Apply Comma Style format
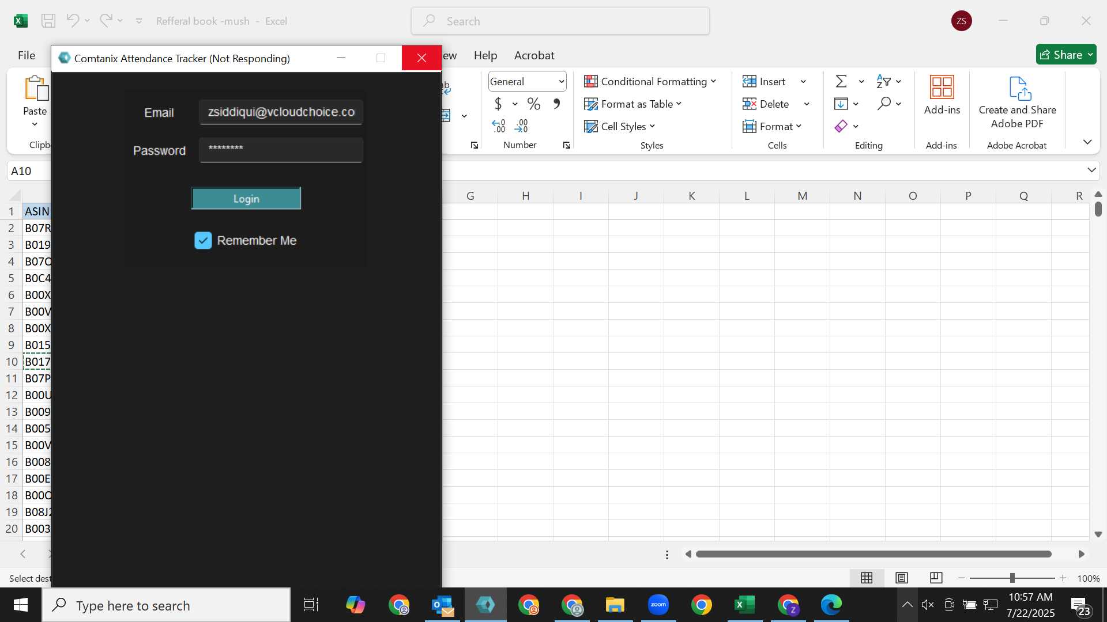Image resolution: width=1107 pixels, height=622 pixels. point(556,104)
